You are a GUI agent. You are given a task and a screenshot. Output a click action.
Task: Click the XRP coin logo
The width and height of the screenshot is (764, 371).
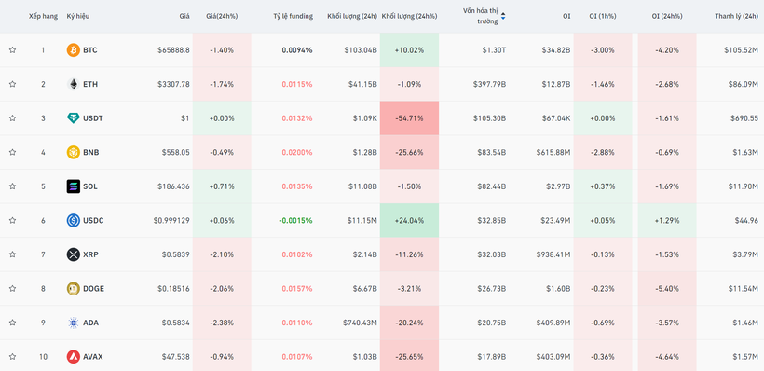click(73, 254)
